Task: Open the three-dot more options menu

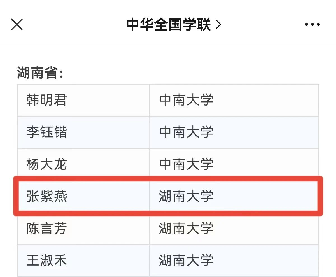Action: (312, 25)
